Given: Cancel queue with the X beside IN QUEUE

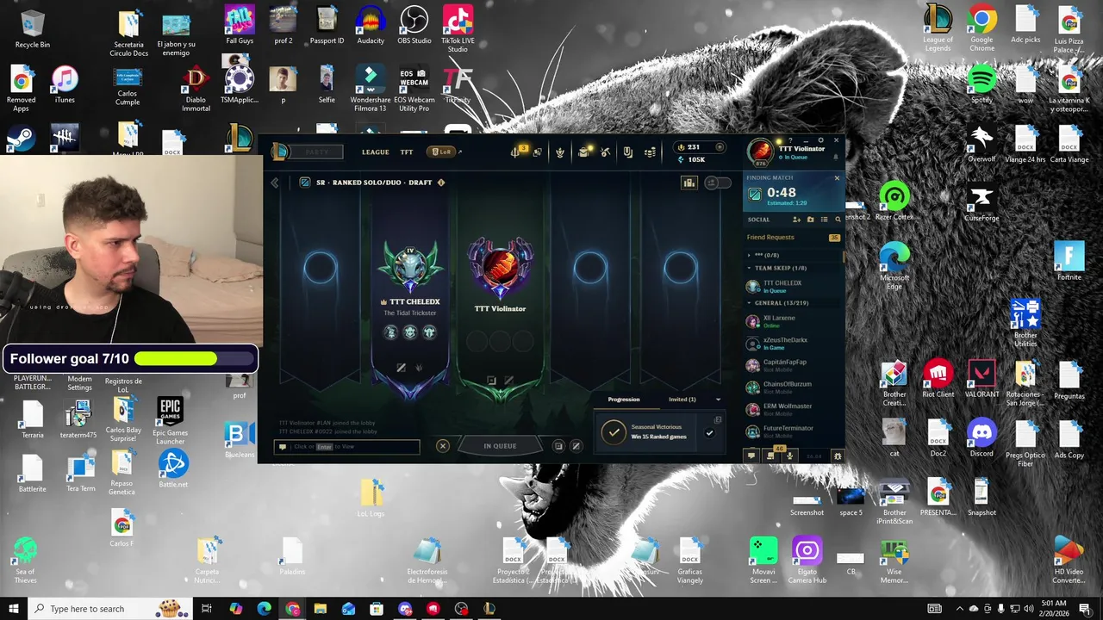Looking at the screenshot, I should click(443, 446).
